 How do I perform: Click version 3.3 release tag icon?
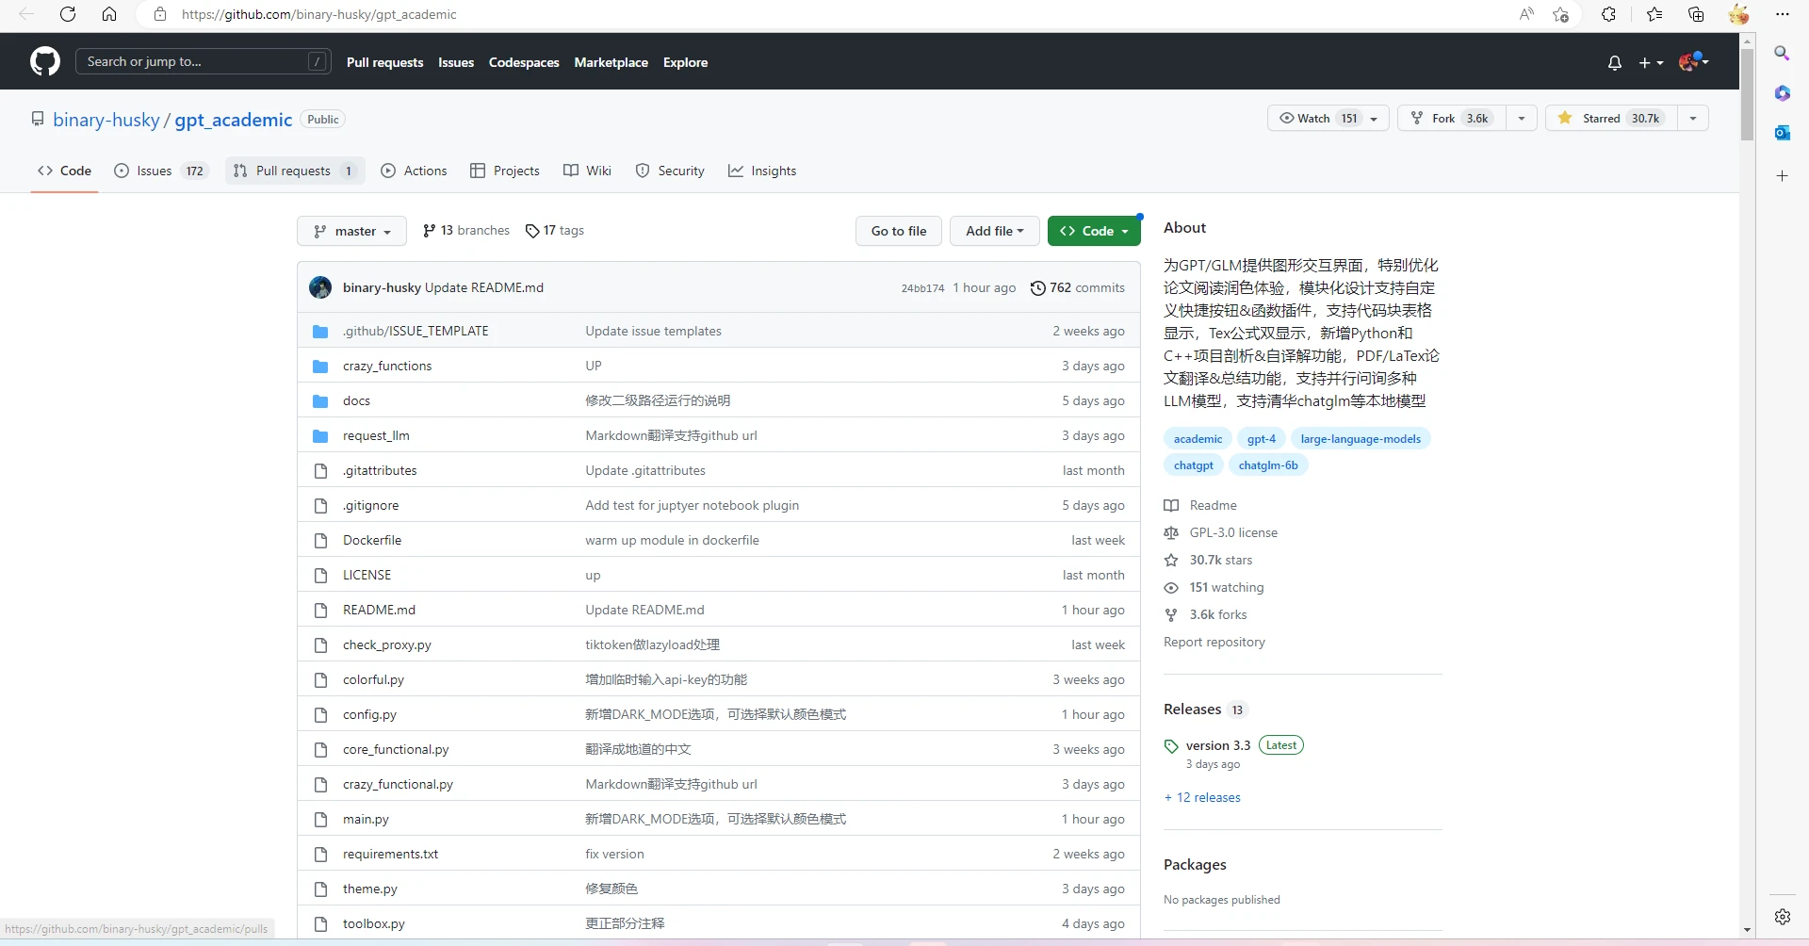(x=1171, y=746)
